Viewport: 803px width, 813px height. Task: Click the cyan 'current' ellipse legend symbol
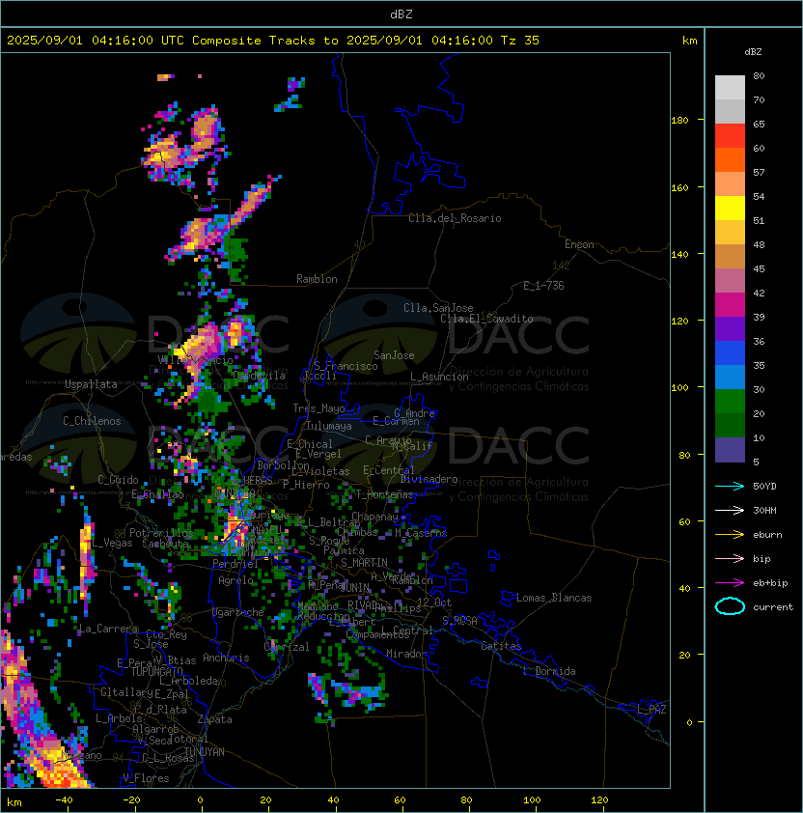[730, 606]
